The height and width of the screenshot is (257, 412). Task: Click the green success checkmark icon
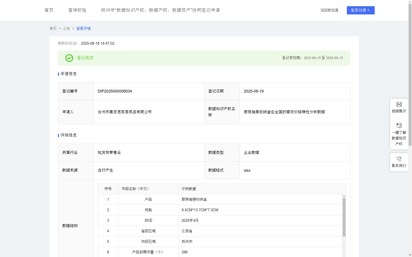pyautogui.click(x=69, y=58)
